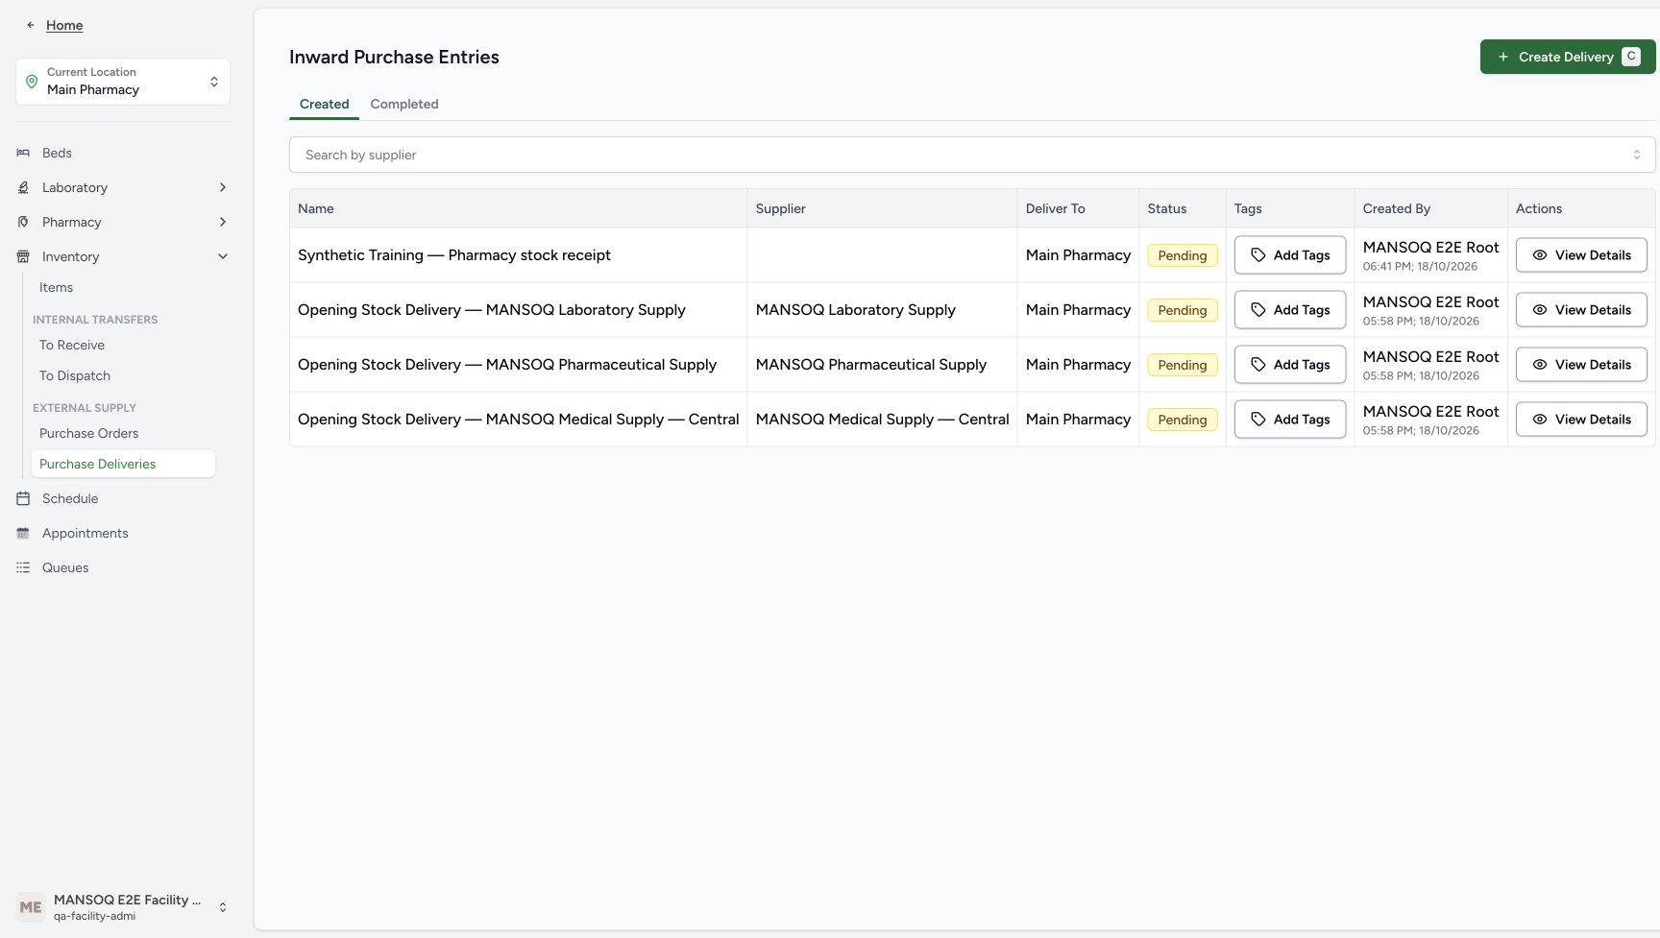Open the facility user menu arrows

coord(223,907)
